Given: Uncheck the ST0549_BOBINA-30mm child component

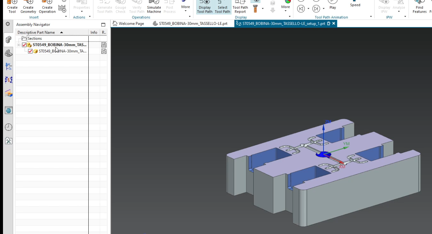Looking at the screenshot, I should [30, 51].
